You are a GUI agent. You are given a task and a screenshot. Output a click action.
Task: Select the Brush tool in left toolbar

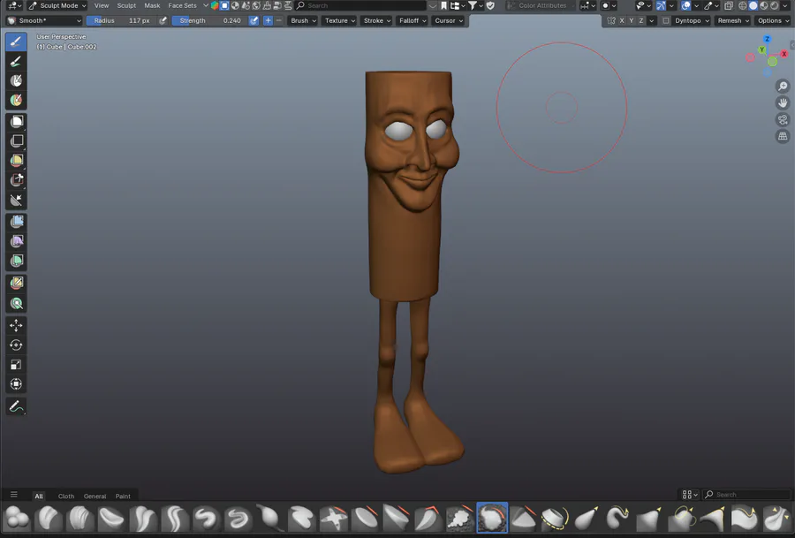16,42
